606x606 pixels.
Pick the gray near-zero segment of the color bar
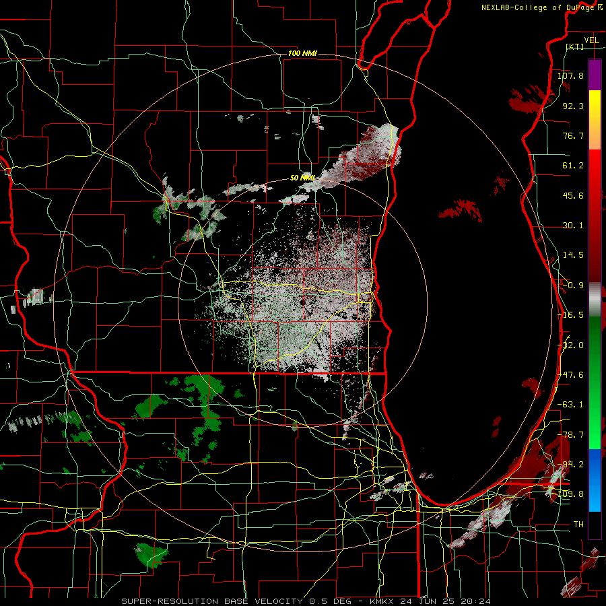tap(595, 300)
